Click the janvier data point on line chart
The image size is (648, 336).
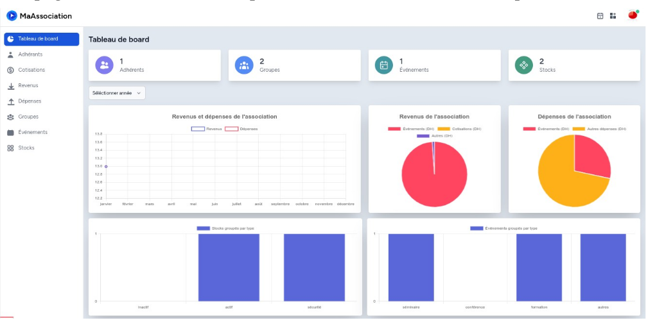pos(106,166)
